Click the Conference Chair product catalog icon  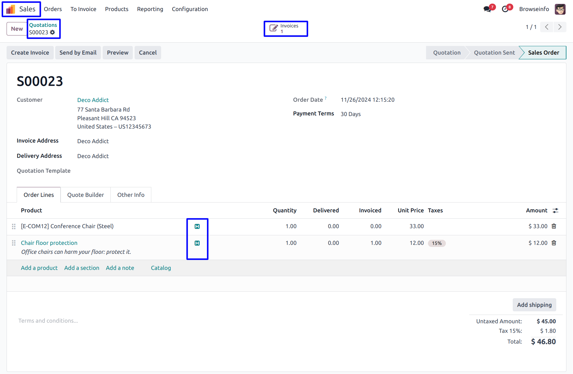[197, 226]
